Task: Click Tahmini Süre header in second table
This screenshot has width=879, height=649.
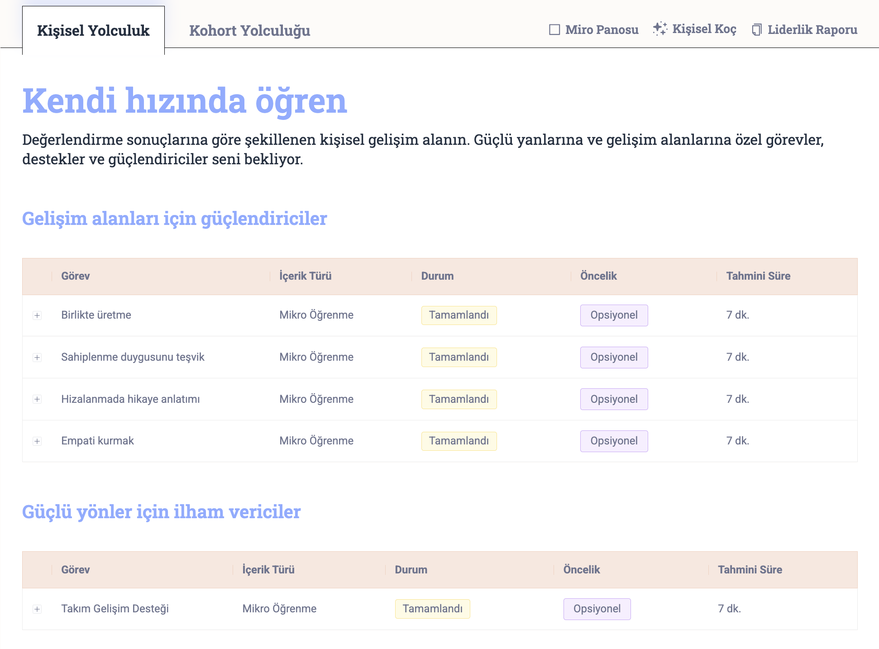Action: tap(750, 570)
